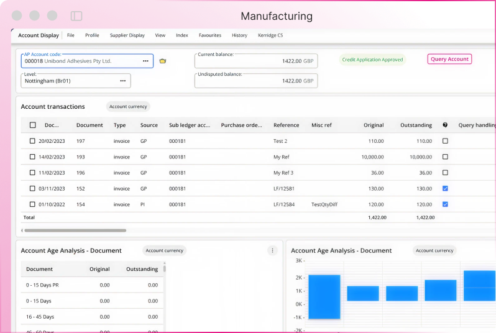Image resolution: width=496 pixels, height=333 pixels.
Task: Click the horizontal scrollbar under transactions table
Action: [75, 230]
